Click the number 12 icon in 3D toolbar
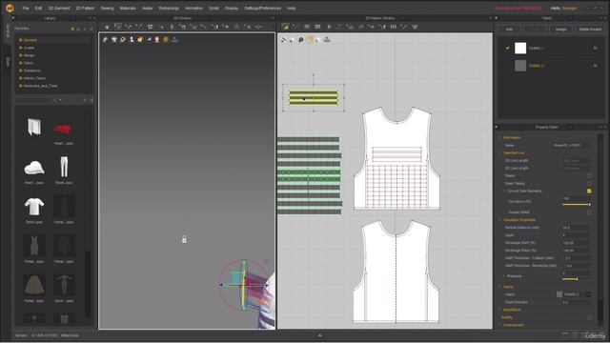Screen dimensions: 610x343 pyautogui.click(x=150, y=27)
